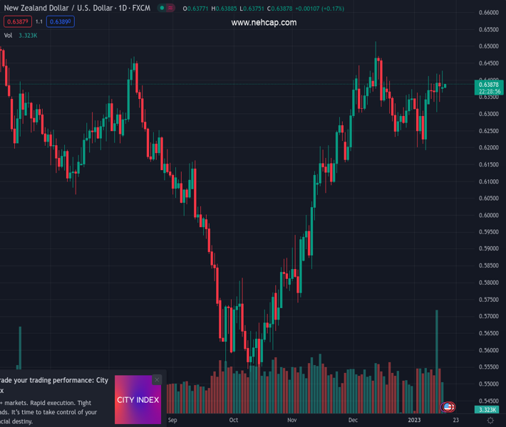Click the www.nehcap.com watermark text

pos(264,23)
